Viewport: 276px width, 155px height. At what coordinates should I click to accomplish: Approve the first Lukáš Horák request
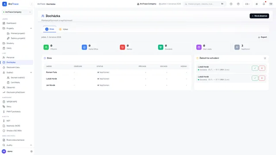[x=255, y=68]
